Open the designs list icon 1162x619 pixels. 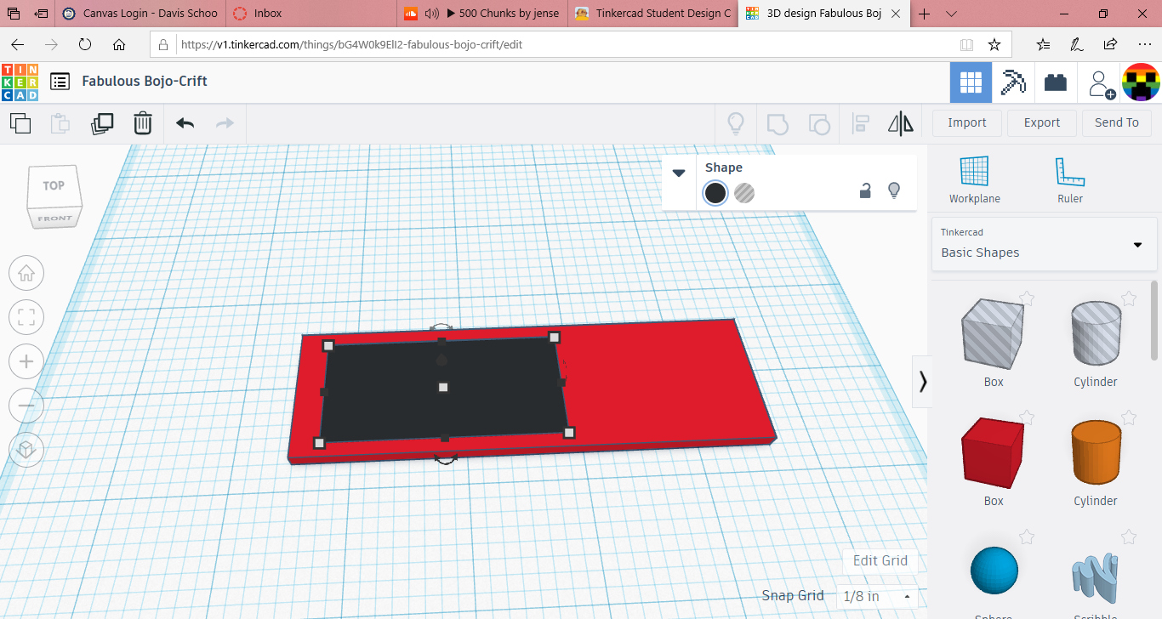click(60, 82)
